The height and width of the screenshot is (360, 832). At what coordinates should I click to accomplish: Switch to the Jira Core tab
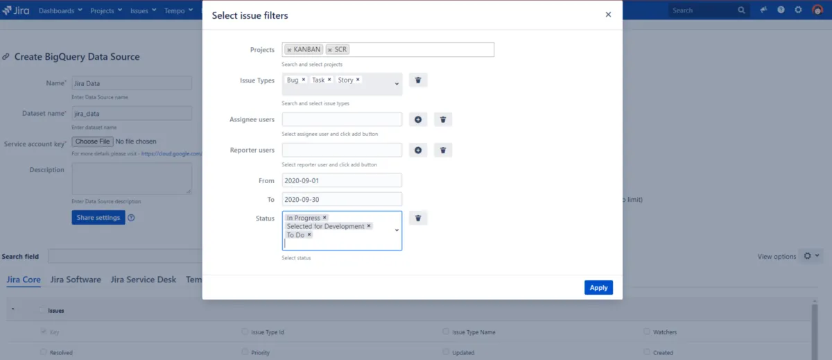[x=24, y=280]
